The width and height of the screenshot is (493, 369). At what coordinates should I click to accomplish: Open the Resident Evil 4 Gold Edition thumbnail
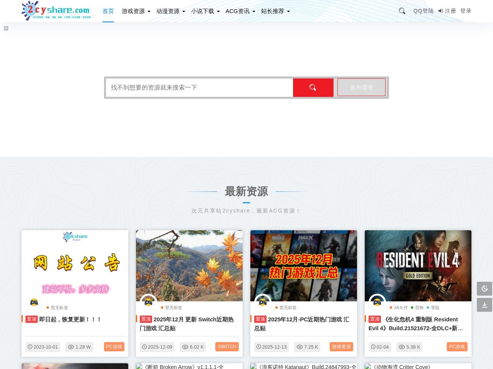(x=418, y=266)
